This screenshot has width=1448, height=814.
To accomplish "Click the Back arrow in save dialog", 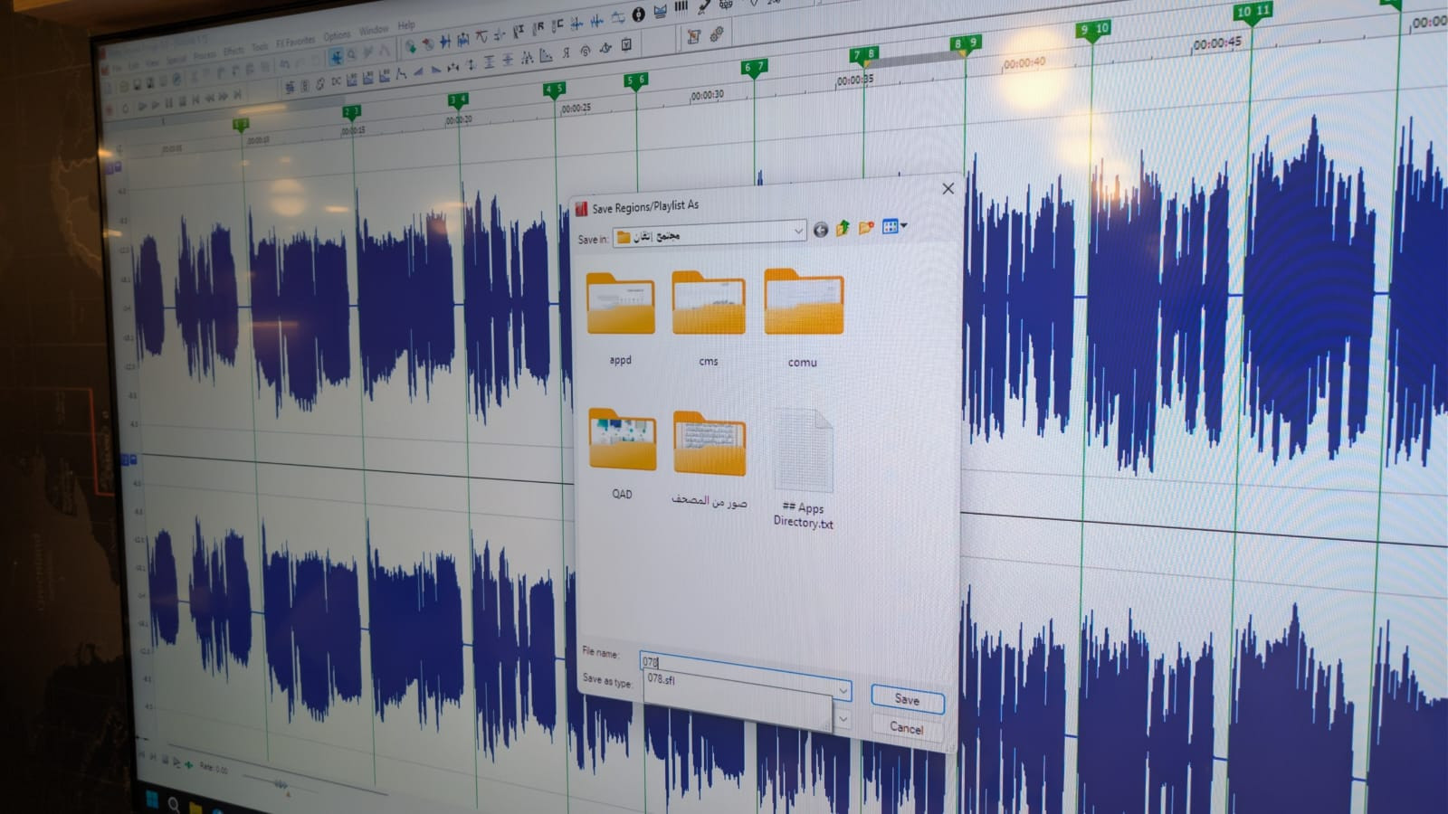I will pos(820,230).
